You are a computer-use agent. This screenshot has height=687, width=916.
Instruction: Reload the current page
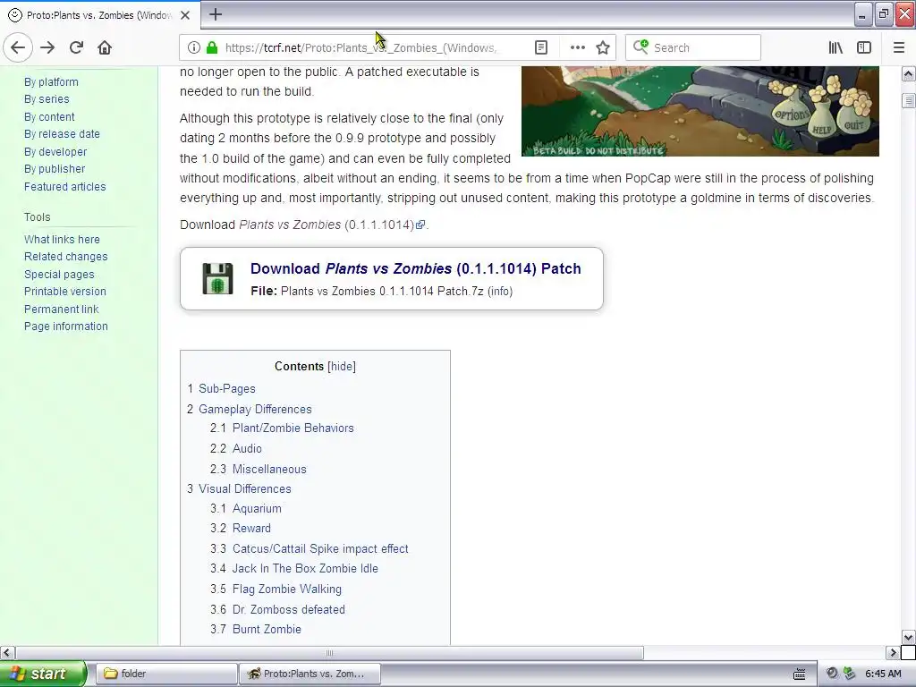pyautogui.click(x=76, y=47)
